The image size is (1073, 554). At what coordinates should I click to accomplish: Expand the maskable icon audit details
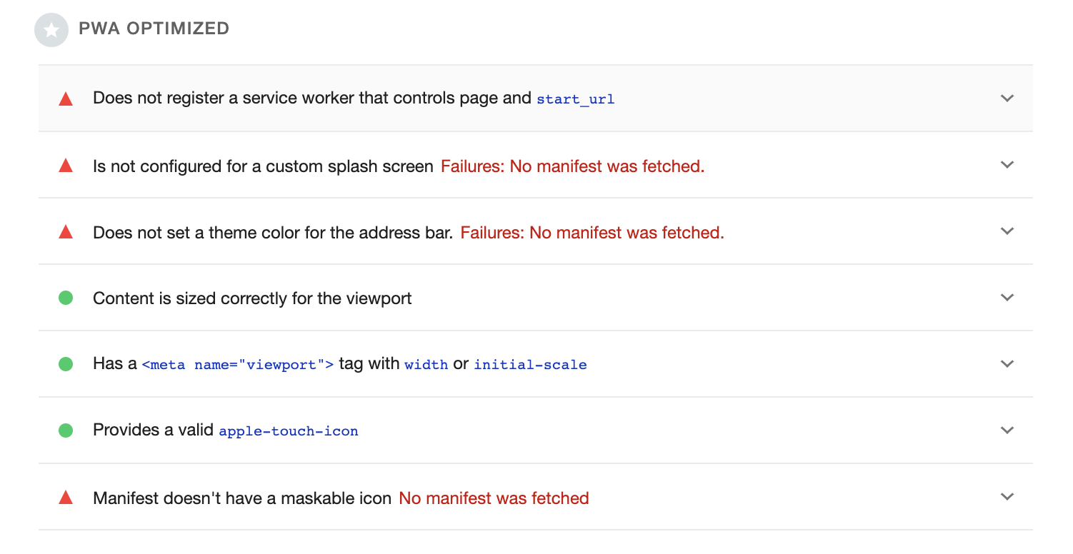pos(1007,496)
